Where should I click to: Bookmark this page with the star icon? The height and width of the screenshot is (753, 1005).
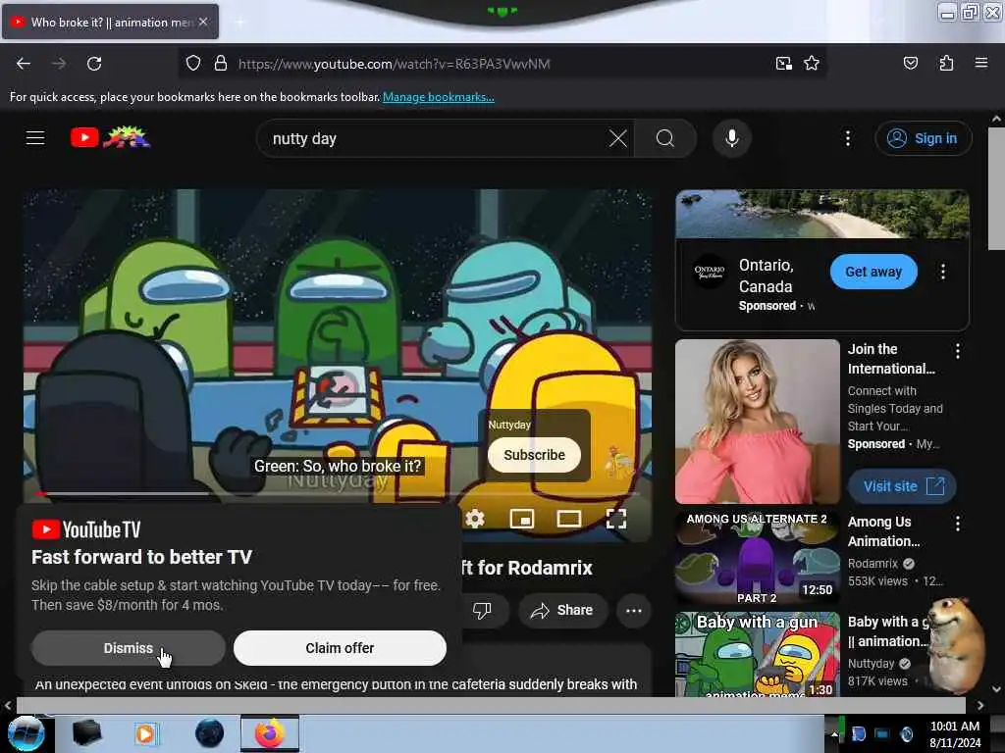tap(812, 64)
